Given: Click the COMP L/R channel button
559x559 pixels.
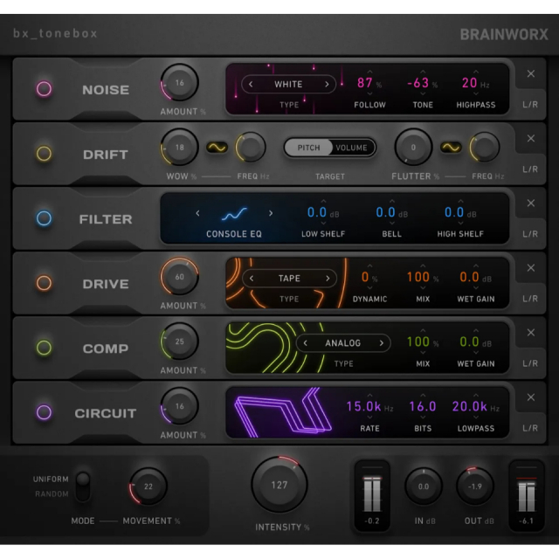Looking at the screenshot, I should pyautogui.click(x=530, y=363).
